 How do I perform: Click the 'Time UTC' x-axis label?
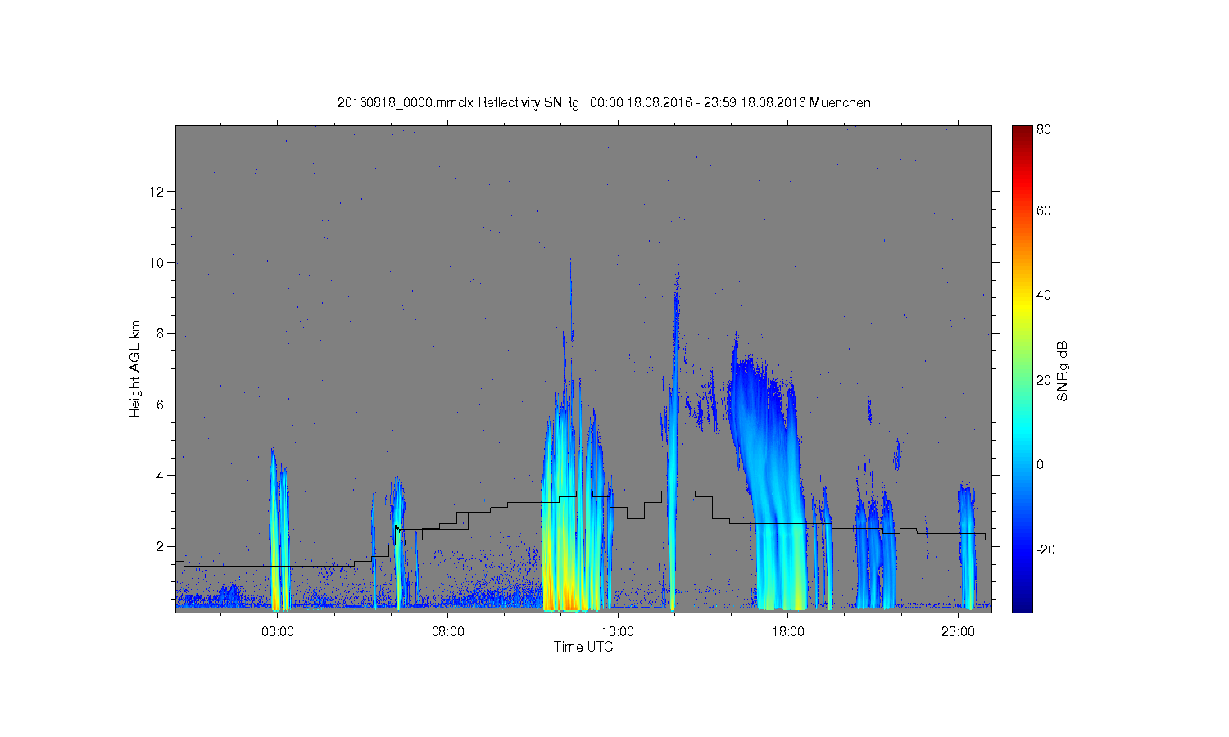click(583, 647)
